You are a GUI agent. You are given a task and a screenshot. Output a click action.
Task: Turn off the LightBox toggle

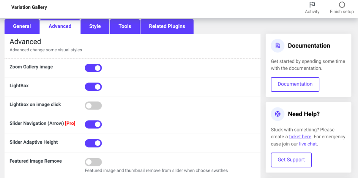pos(93,87)
